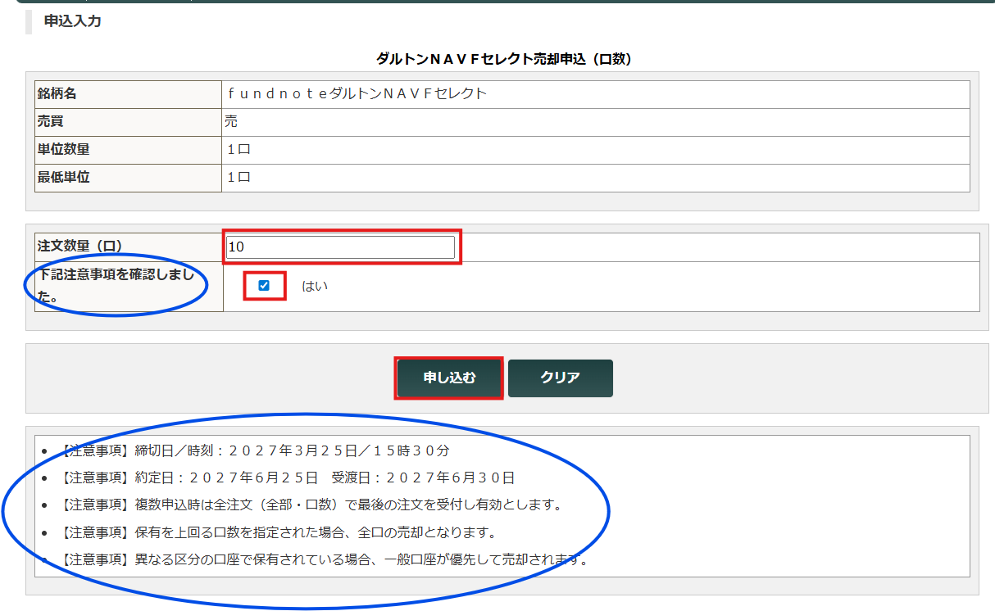Select the 申込入力 heading text
The image size is (995, 611).
73,21
